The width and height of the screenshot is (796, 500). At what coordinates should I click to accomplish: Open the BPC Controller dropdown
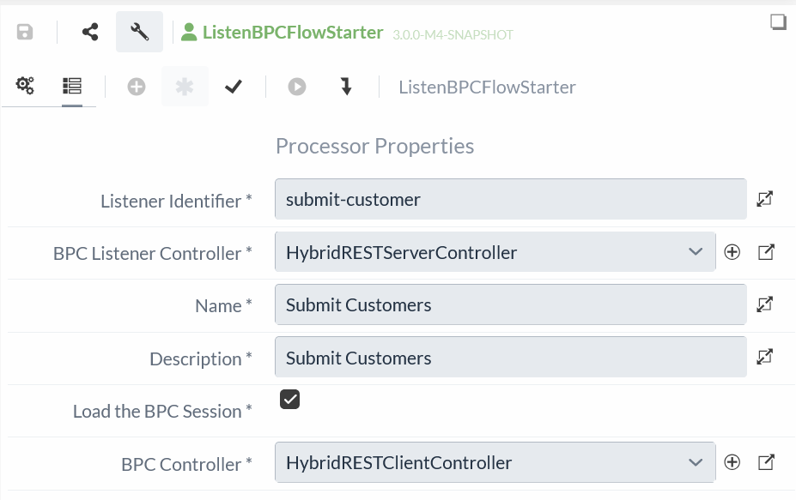point(696,462)
